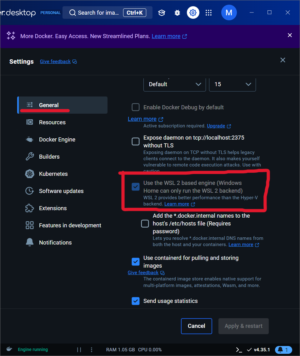Click the CPU 0.00% readout
Viewport: 300px width, 356px height.
(x=150, y=350)
